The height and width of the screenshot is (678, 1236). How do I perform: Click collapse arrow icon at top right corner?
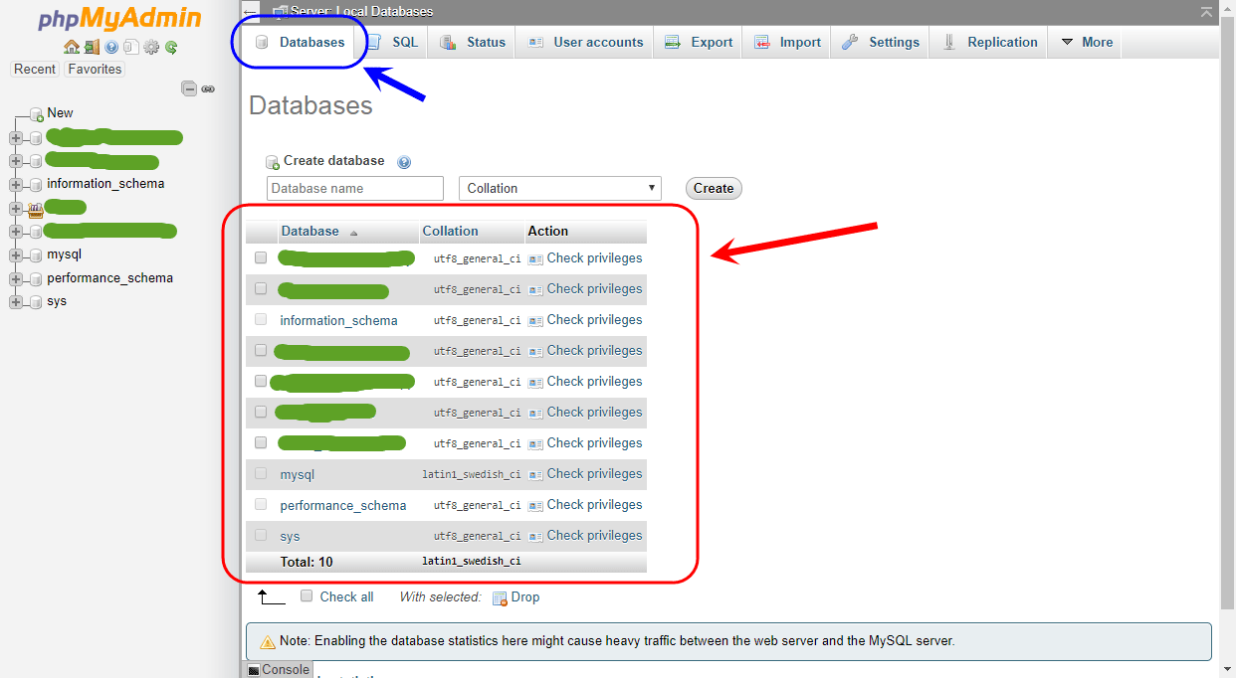pyautogui.click(x=1207, y=12)
